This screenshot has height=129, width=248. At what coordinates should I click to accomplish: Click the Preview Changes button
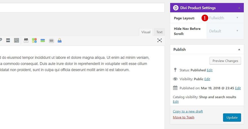click(225, 61)
